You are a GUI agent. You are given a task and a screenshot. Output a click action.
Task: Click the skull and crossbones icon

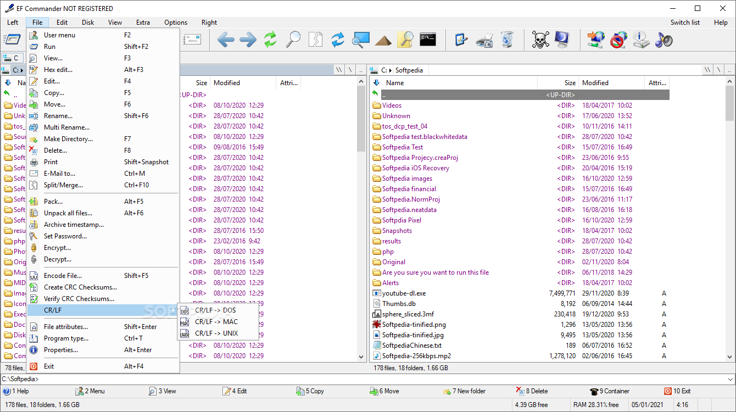tap(540, 40)
